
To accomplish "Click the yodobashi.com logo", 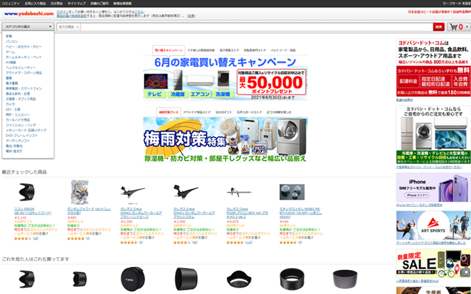I will pos(27,14).
